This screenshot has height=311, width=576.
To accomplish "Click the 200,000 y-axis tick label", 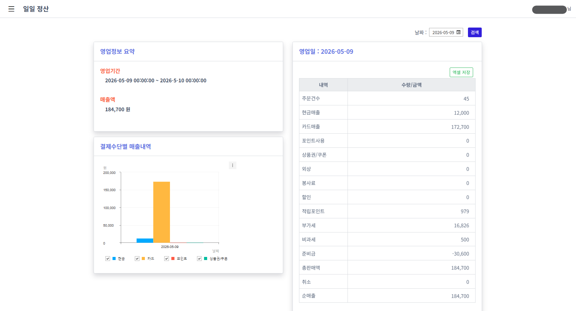I will 109,173.
